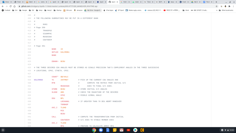Open the ChromeOS launcher circle button

pyautogui.click(x=3, y=130)
